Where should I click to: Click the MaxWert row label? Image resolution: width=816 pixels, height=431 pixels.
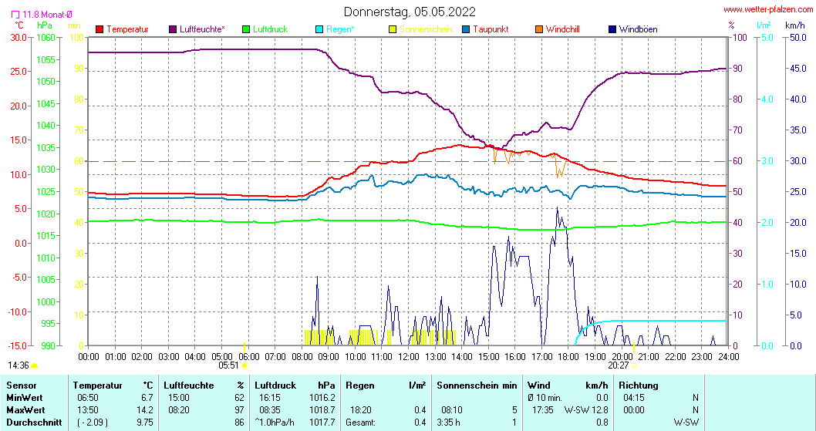(25, 410)
